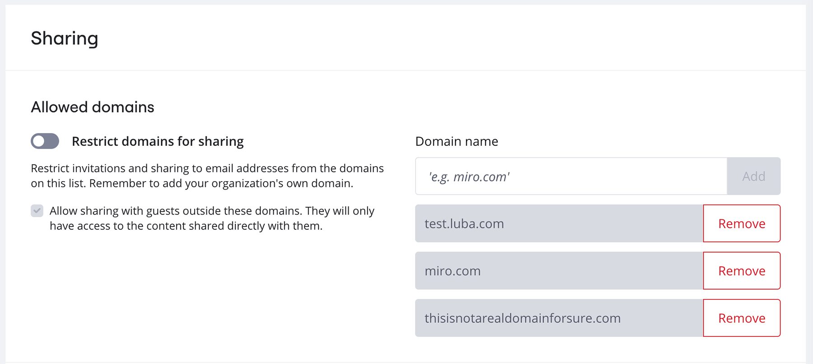Click the 'Allow sharing with guests' label text
813x364 pixels.
[x=212, y=211]
